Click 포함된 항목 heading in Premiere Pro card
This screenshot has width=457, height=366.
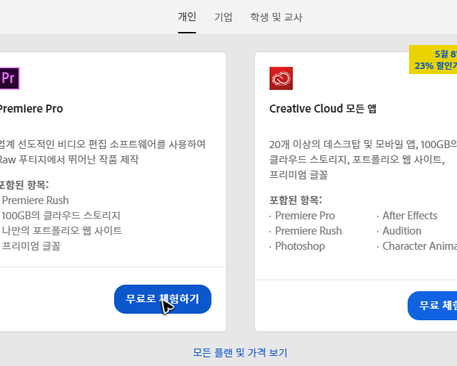(x=25, y=184)
